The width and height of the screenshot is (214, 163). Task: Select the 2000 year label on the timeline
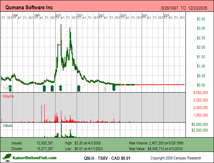tap(58, 15)
